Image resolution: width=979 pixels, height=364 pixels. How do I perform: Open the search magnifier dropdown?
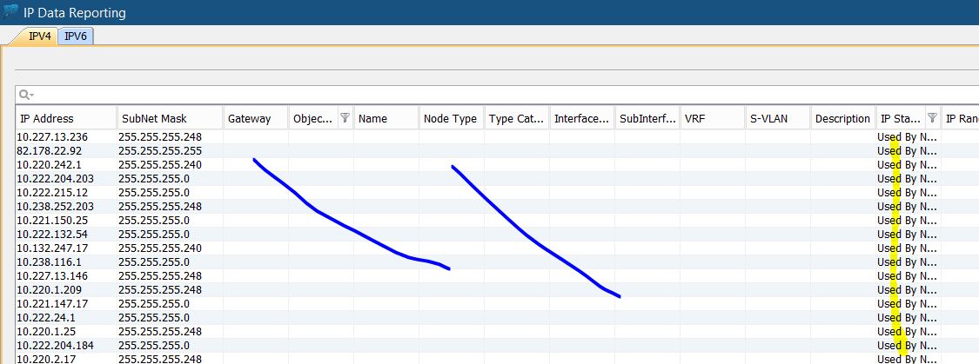[26, 95]
